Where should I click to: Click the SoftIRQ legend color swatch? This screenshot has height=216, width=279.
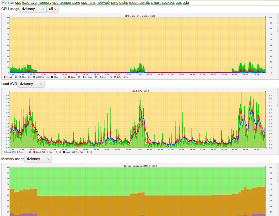click(34, 77)
